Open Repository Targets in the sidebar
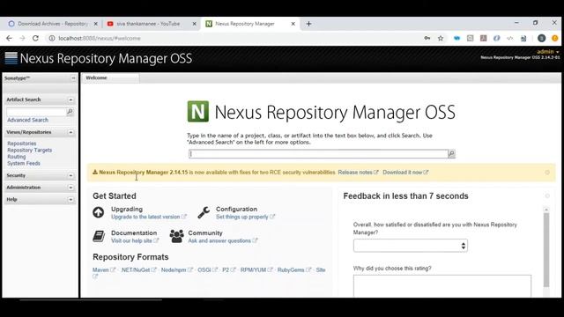564x317 pixels. 29,150
